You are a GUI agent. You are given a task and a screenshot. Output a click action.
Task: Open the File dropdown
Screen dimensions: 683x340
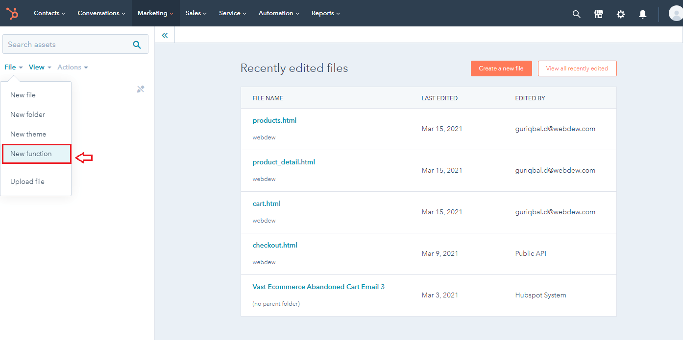13,67
